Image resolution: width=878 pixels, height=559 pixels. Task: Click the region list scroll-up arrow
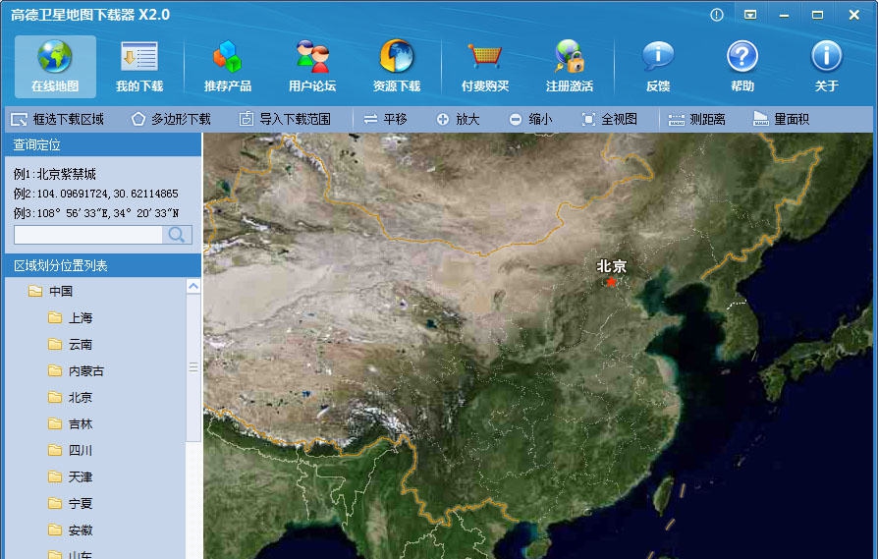193,286
